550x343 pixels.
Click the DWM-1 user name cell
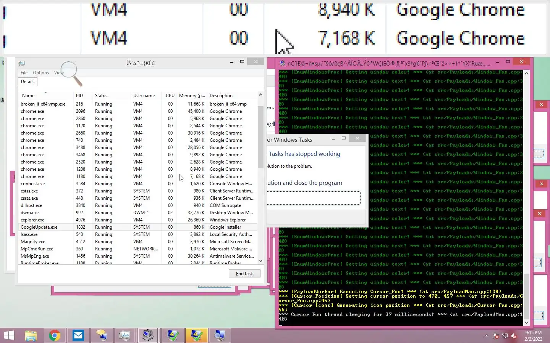pyautogui.click(x=141, y=213)
